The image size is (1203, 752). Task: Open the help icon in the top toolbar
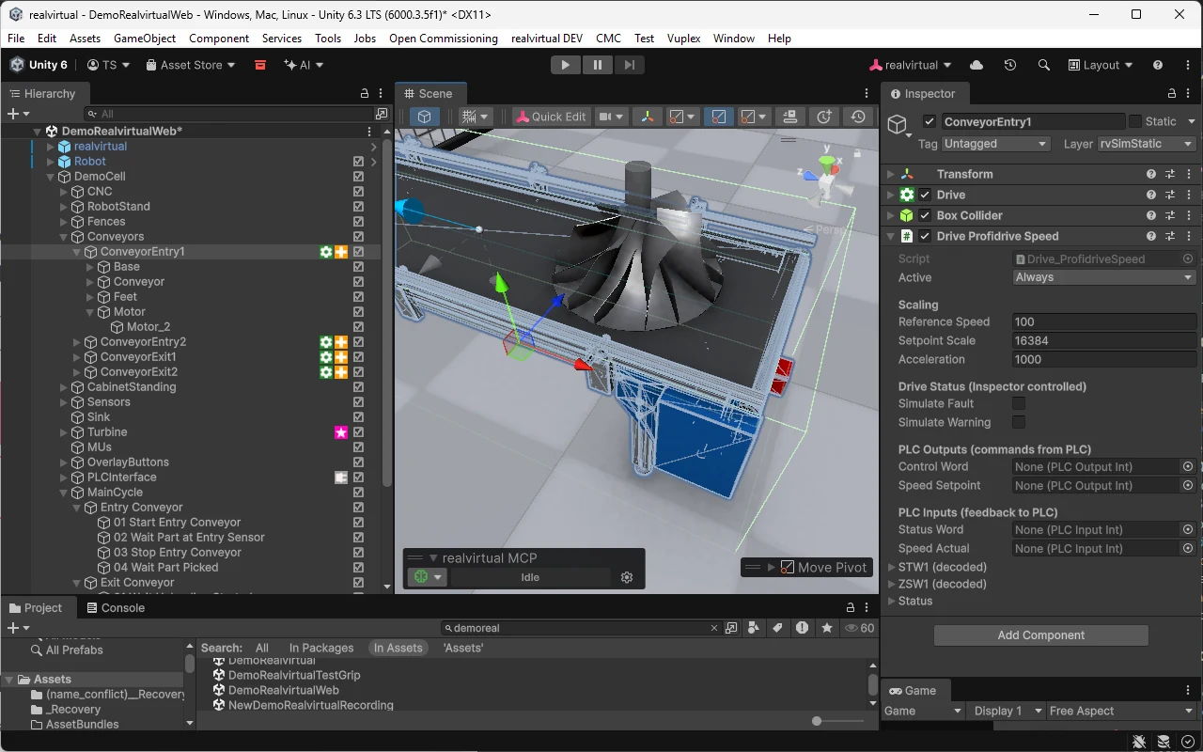pos(1158,65)
